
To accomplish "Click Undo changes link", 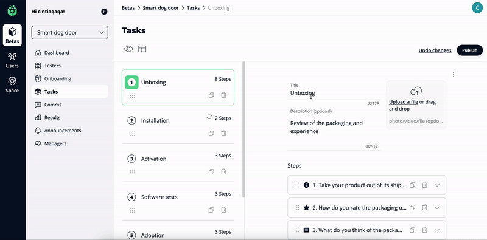I will 435,50.
